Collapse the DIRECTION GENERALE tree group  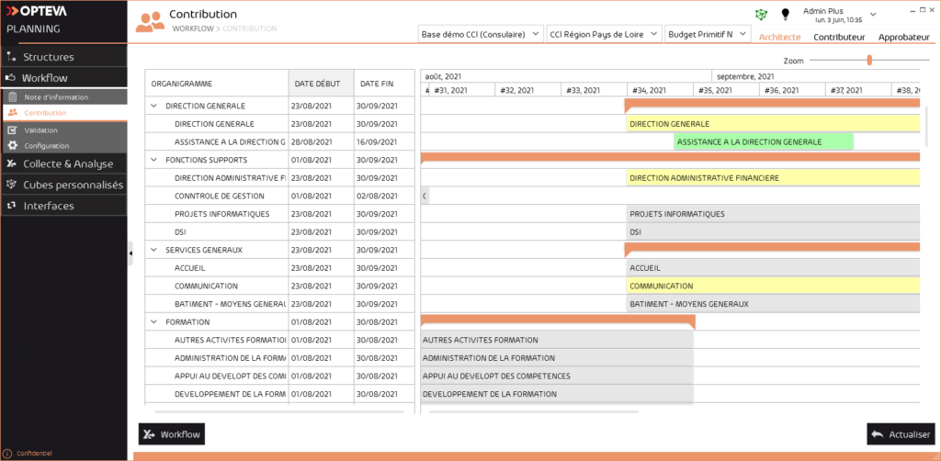(x=153, y=106)
